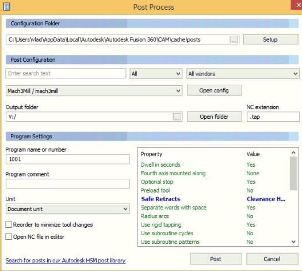The image size is (302, 271).
Task: Click the Post Process window icon
Action: click(x=6, y=7)
